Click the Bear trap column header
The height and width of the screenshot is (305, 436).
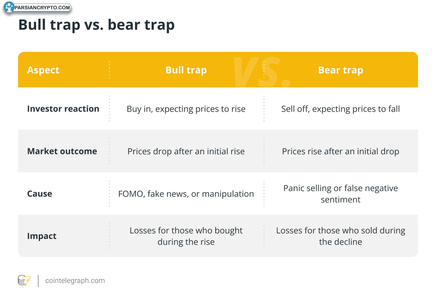pyautogui.click(x=341, y=70)
